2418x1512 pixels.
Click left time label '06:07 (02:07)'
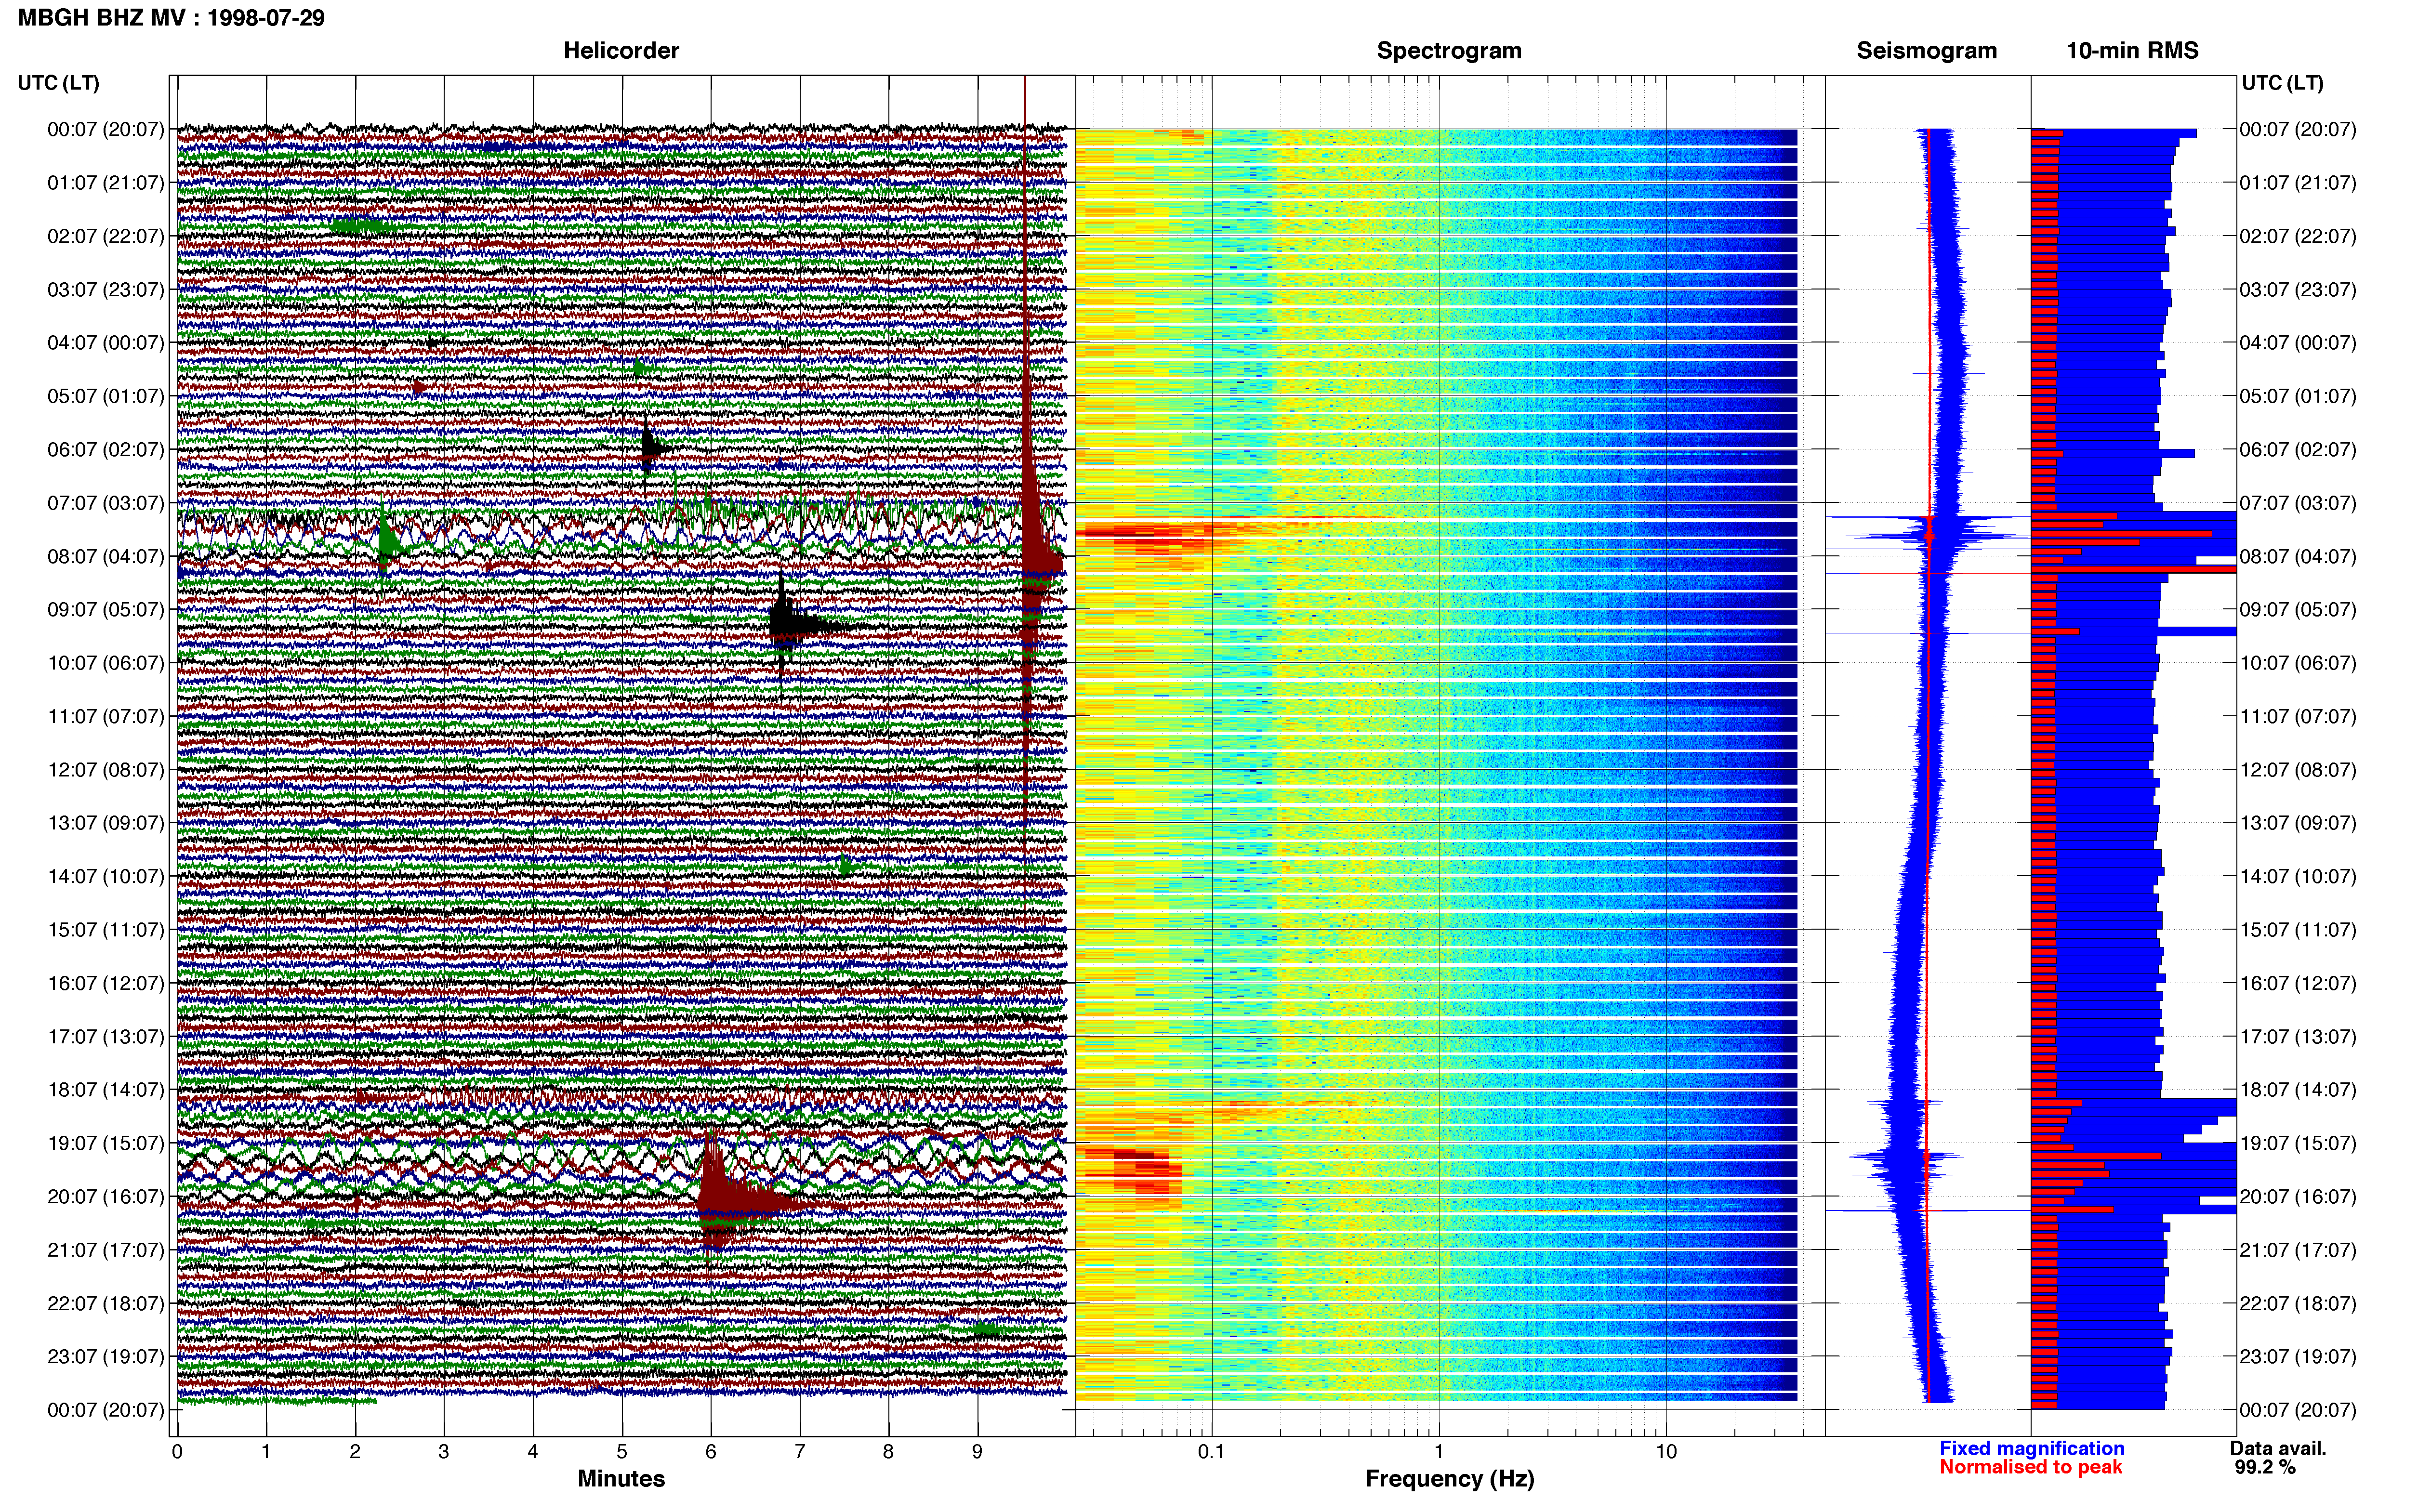[106, 450]
